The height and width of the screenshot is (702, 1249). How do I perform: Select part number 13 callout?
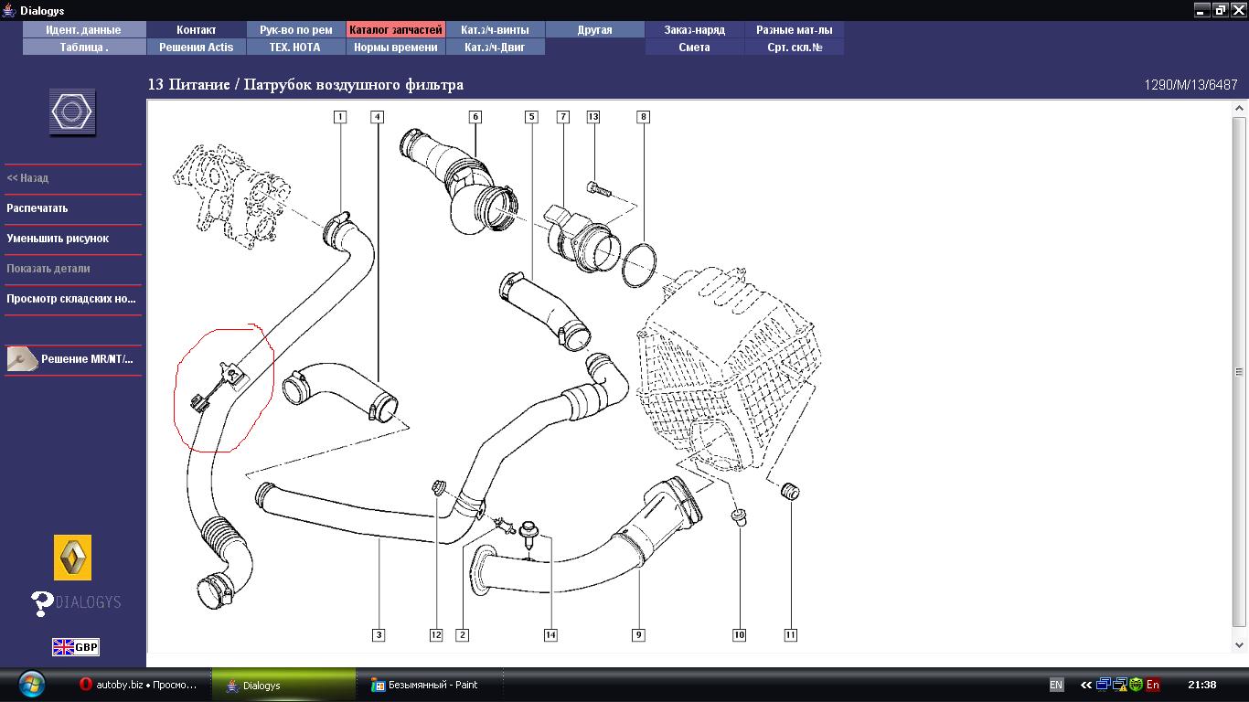click(593, 116)
